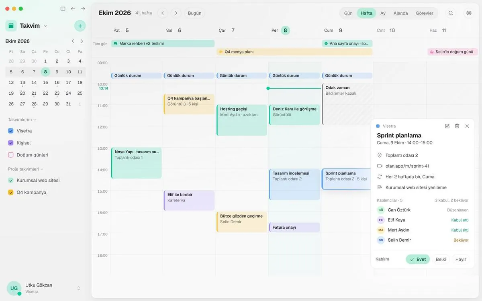
Task: Open the Ajanda view
Action: pyautogui.click(x=400, y=13)
